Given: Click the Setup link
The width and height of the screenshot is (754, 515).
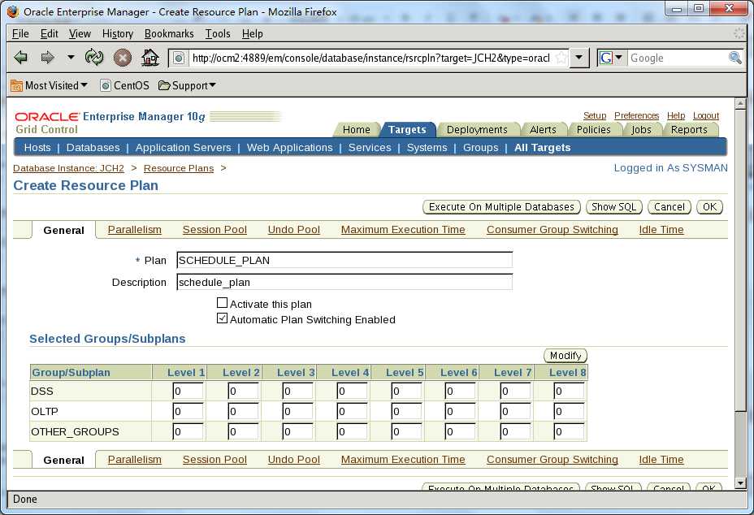Looking at the screenshot, I should (595, 115).
